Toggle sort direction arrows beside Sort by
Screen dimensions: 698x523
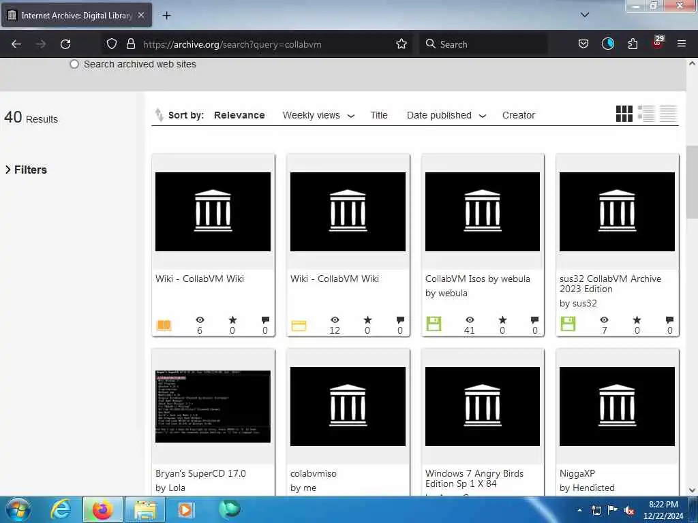[159, 114]
